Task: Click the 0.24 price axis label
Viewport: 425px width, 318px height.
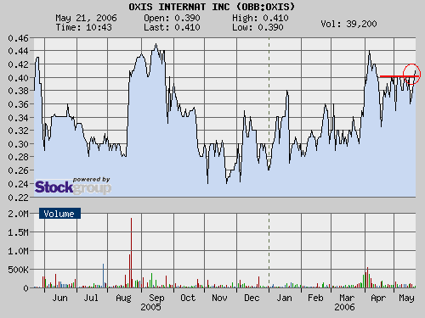Action: (x=18, y=184)
